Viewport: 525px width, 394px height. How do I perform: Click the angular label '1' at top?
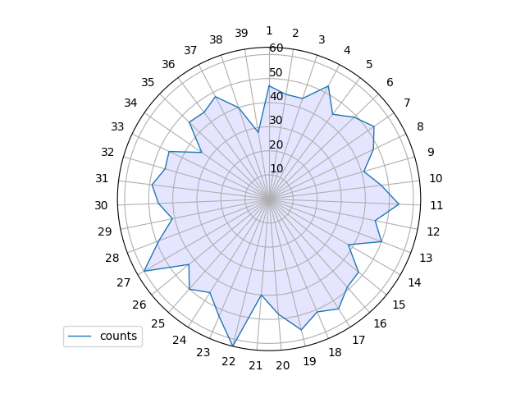pyautogui.click(x=269, y=30)
